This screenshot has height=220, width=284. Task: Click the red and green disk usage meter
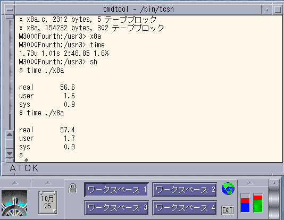point(258,202)
